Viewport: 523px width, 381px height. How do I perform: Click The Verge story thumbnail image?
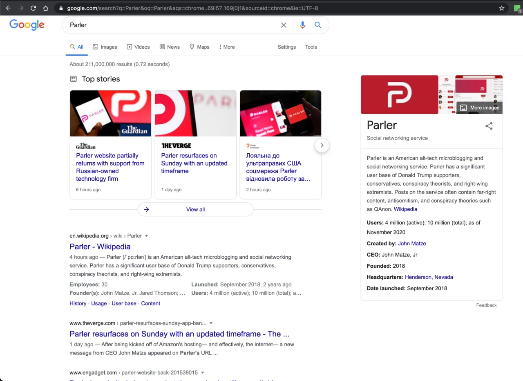tap(195, 113)
